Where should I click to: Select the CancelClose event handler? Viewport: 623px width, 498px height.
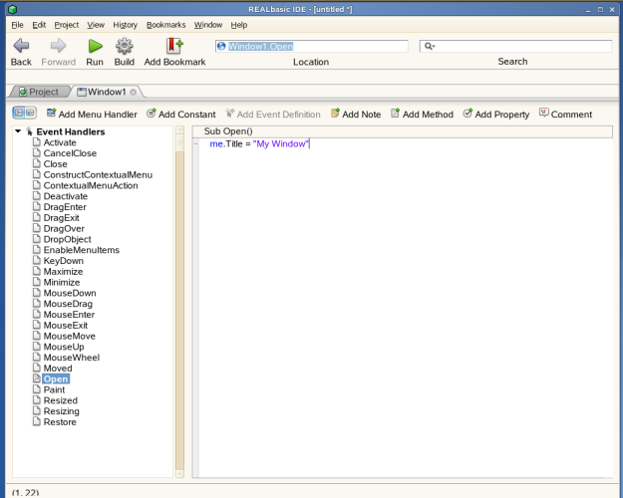pos(70,153)
